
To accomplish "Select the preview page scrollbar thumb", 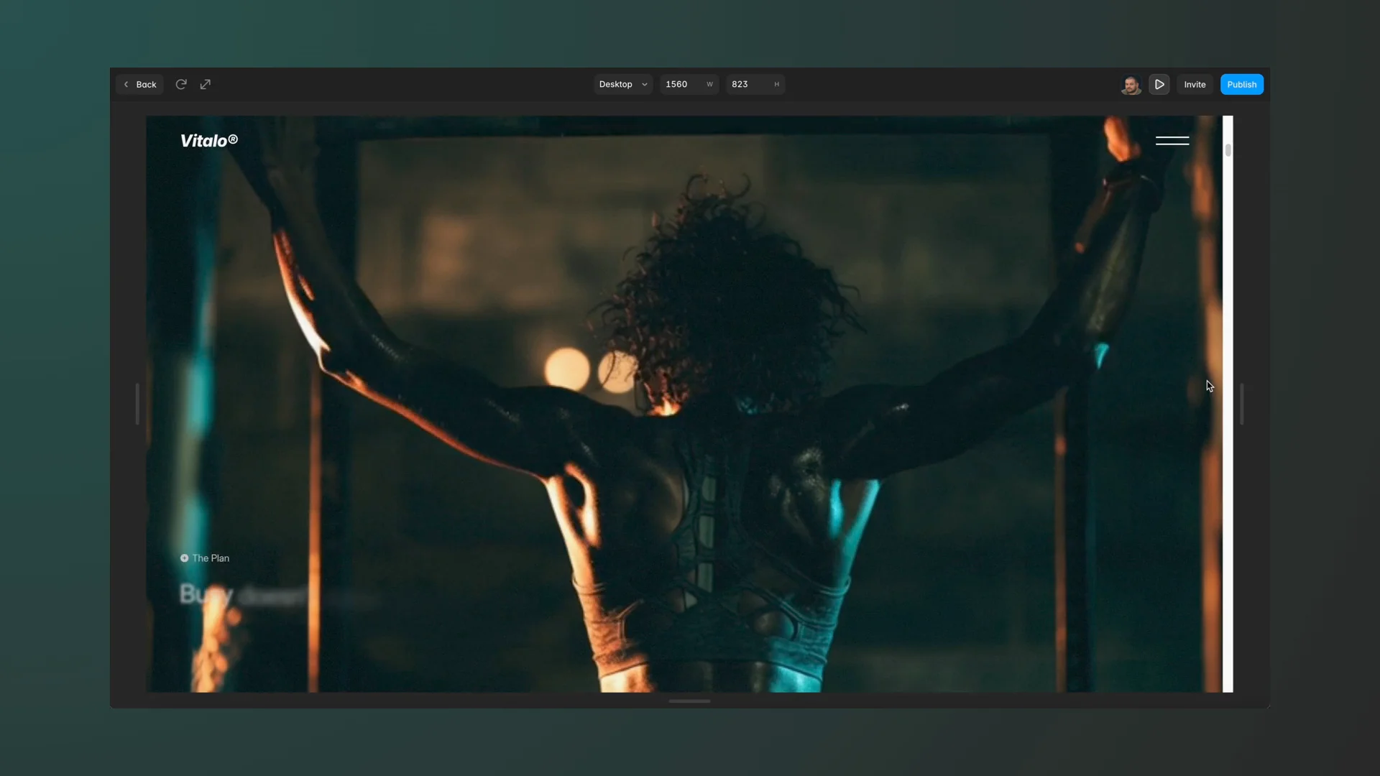I will coord(1228,149).
